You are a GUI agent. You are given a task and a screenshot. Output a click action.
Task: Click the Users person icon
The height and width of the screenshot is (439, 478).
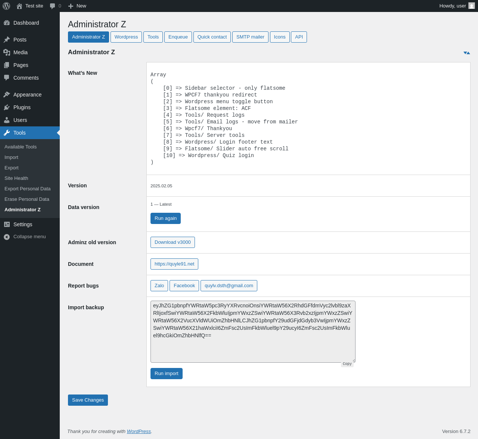pyautogui.click(x=7, y=120)
